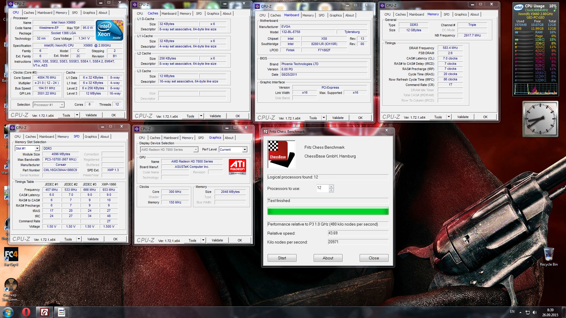Open the Slot #1 memory slot dropdown

pyautogui.click(x=37, y=148)
